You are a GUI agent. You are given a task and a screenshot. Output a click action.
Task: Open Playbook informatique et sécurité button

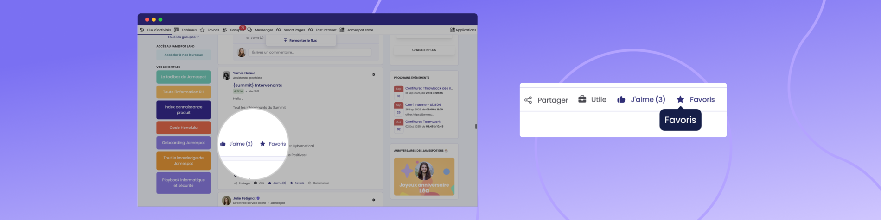(x=183, y=183)
